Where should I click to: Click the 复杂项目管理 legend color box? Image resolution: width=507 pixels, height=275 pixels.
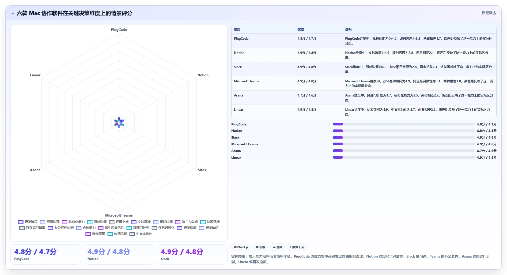coord(22,228)
